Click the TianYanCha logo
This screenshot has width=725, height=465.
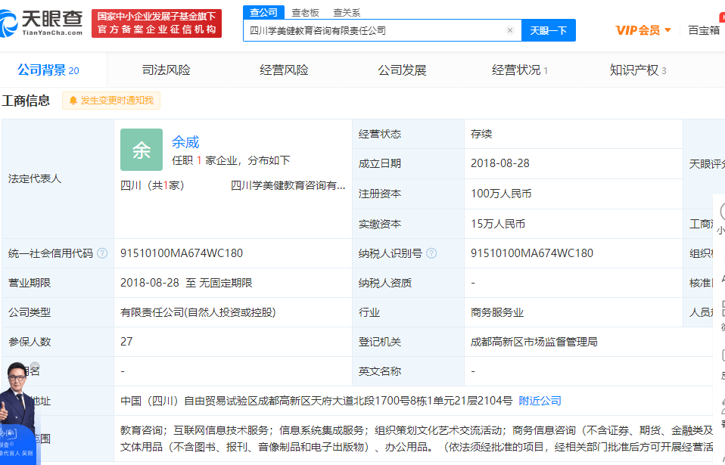(x=42, y=23)
